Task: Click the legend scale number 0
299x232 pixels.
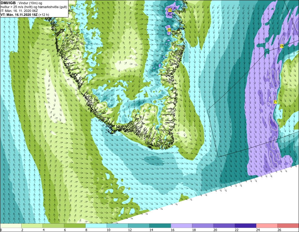Action: coord(1,230)
